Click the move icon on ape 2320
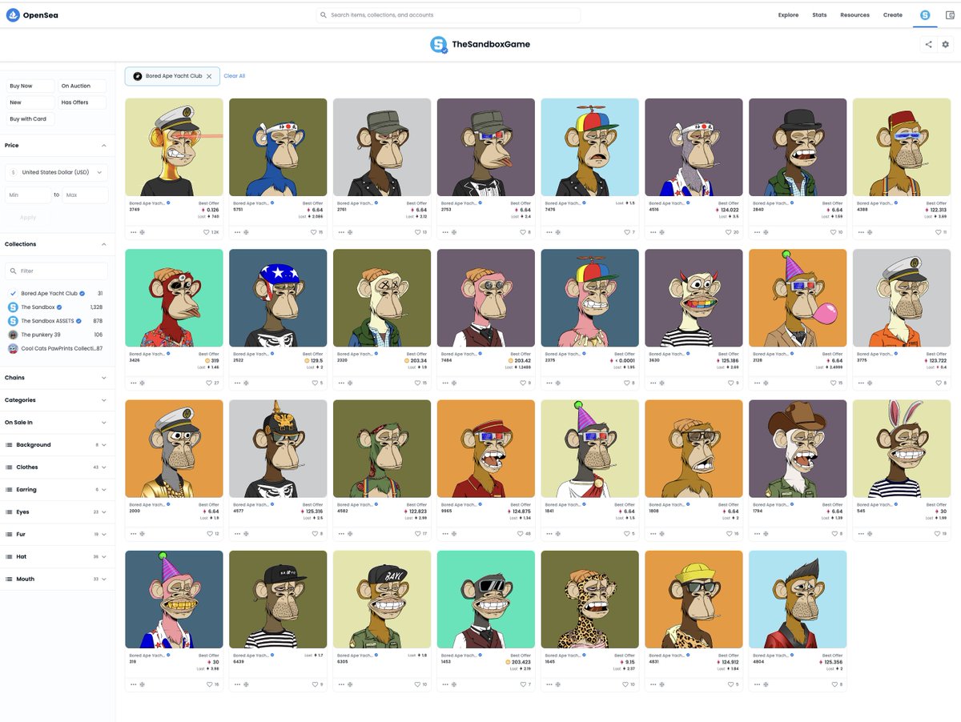961x722 pixels. [349, 383]
